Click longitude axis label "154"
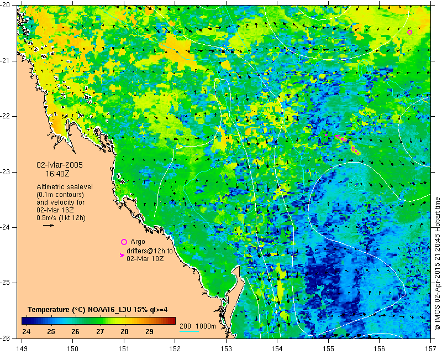 [x=277, y=349]
